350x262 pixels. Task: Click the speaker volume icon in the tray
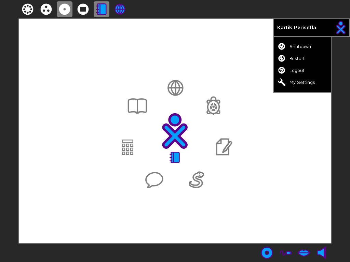coord(321,253)
